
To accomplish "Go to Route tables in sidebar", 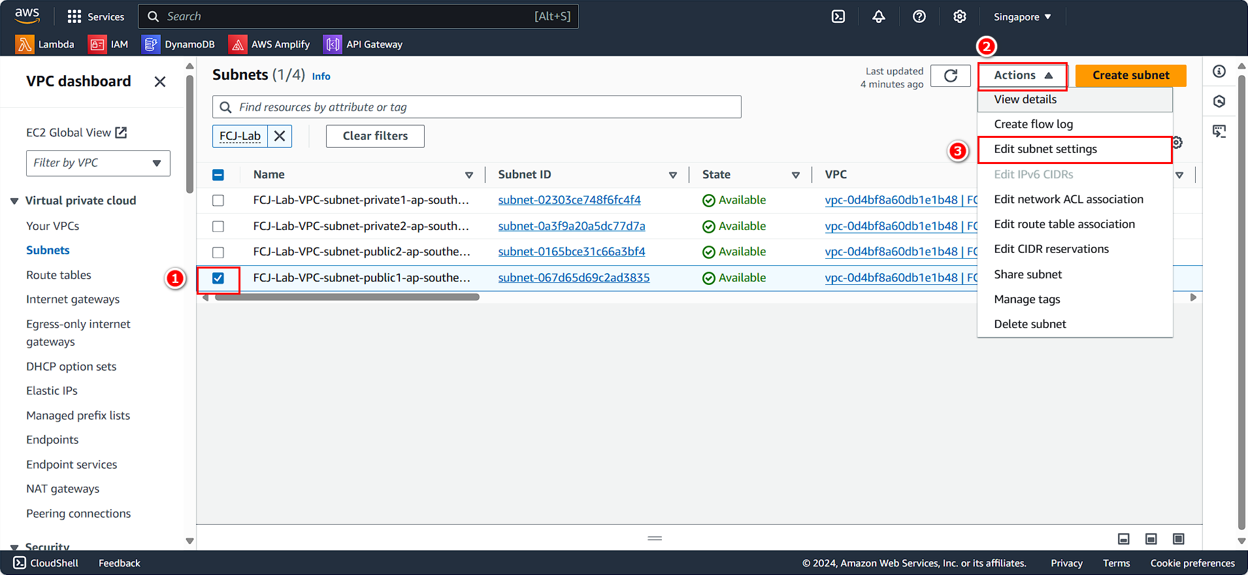I will (x=59, y=275).
